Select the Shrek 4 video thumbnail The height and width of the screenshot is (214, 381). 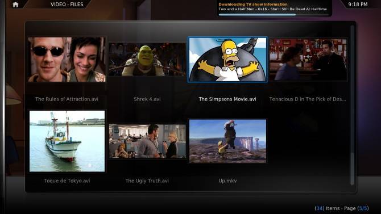click(147, 60)
